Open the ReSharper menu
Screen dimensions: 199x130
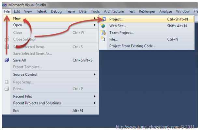click(147, 11)
